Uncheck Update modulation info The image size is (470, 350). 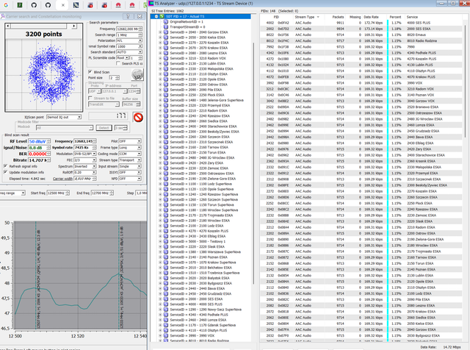click(x=5, y=172)
